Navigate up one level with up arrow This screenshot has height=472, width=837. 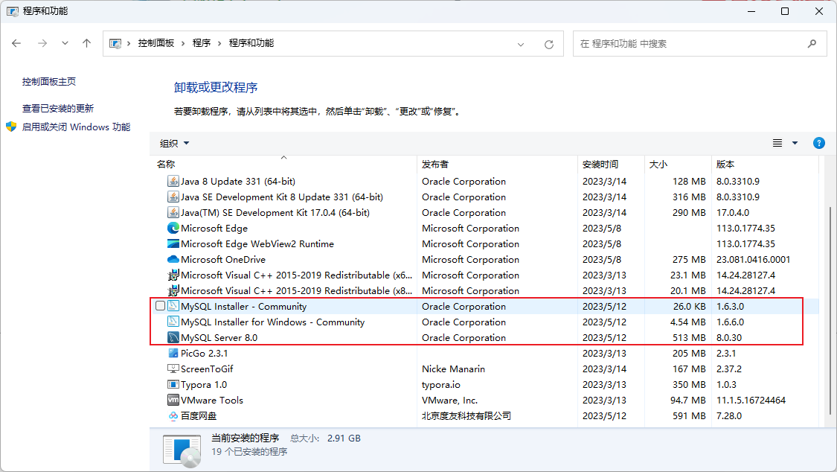[x=86, y=44]
